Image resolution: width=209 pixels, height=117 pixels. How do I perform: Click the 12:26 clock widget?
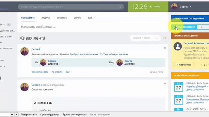coord(139,6)
